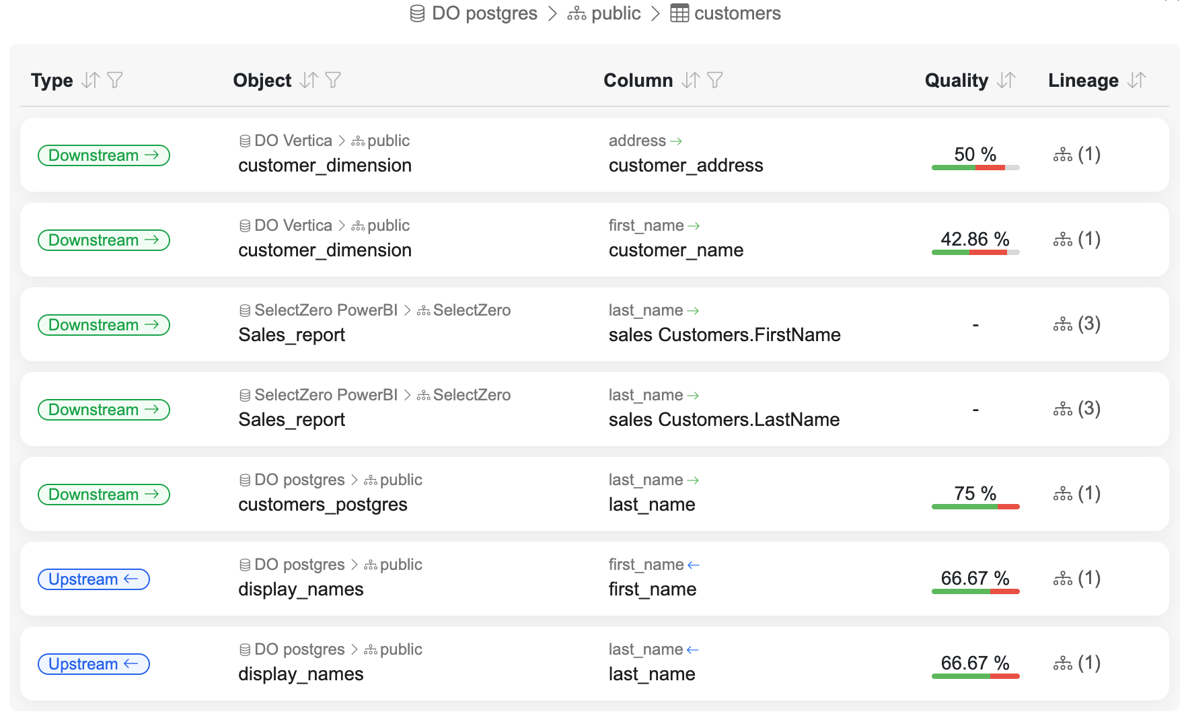Click DO postgres in the breadcrumb
The image size is (1184, 724).
(474, 13)
